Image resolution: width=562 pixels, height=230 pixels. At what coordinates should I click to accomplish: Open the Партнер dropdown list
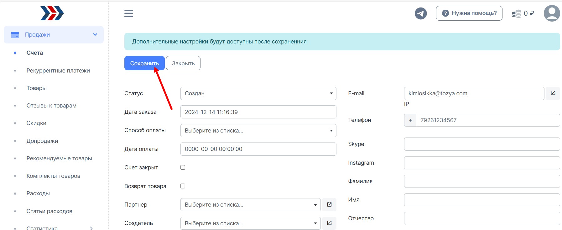[x=250, y=205]
